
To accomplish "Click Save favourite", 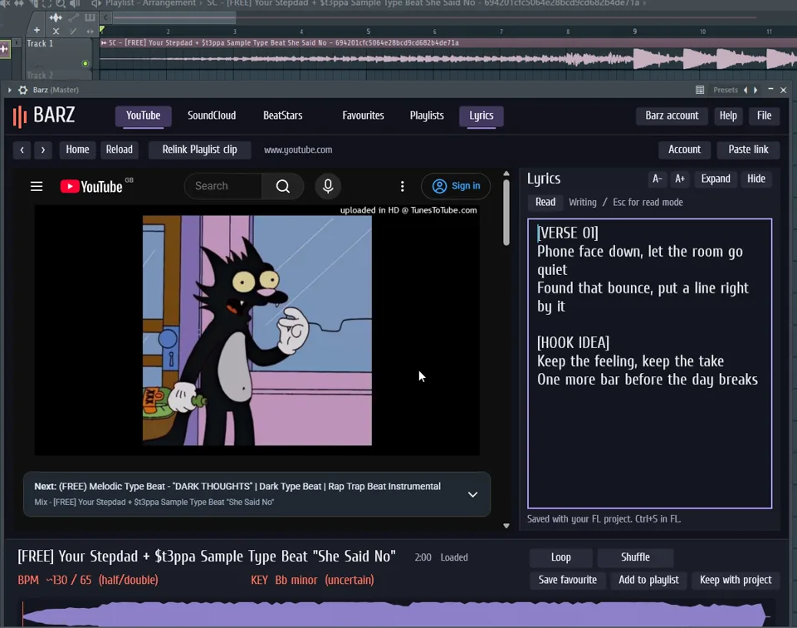I will point(568,580).
